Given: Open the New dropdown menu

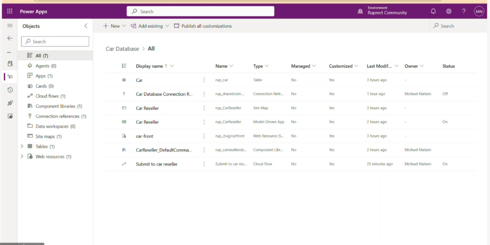Looking at the screenshot, I should point(114,26).
